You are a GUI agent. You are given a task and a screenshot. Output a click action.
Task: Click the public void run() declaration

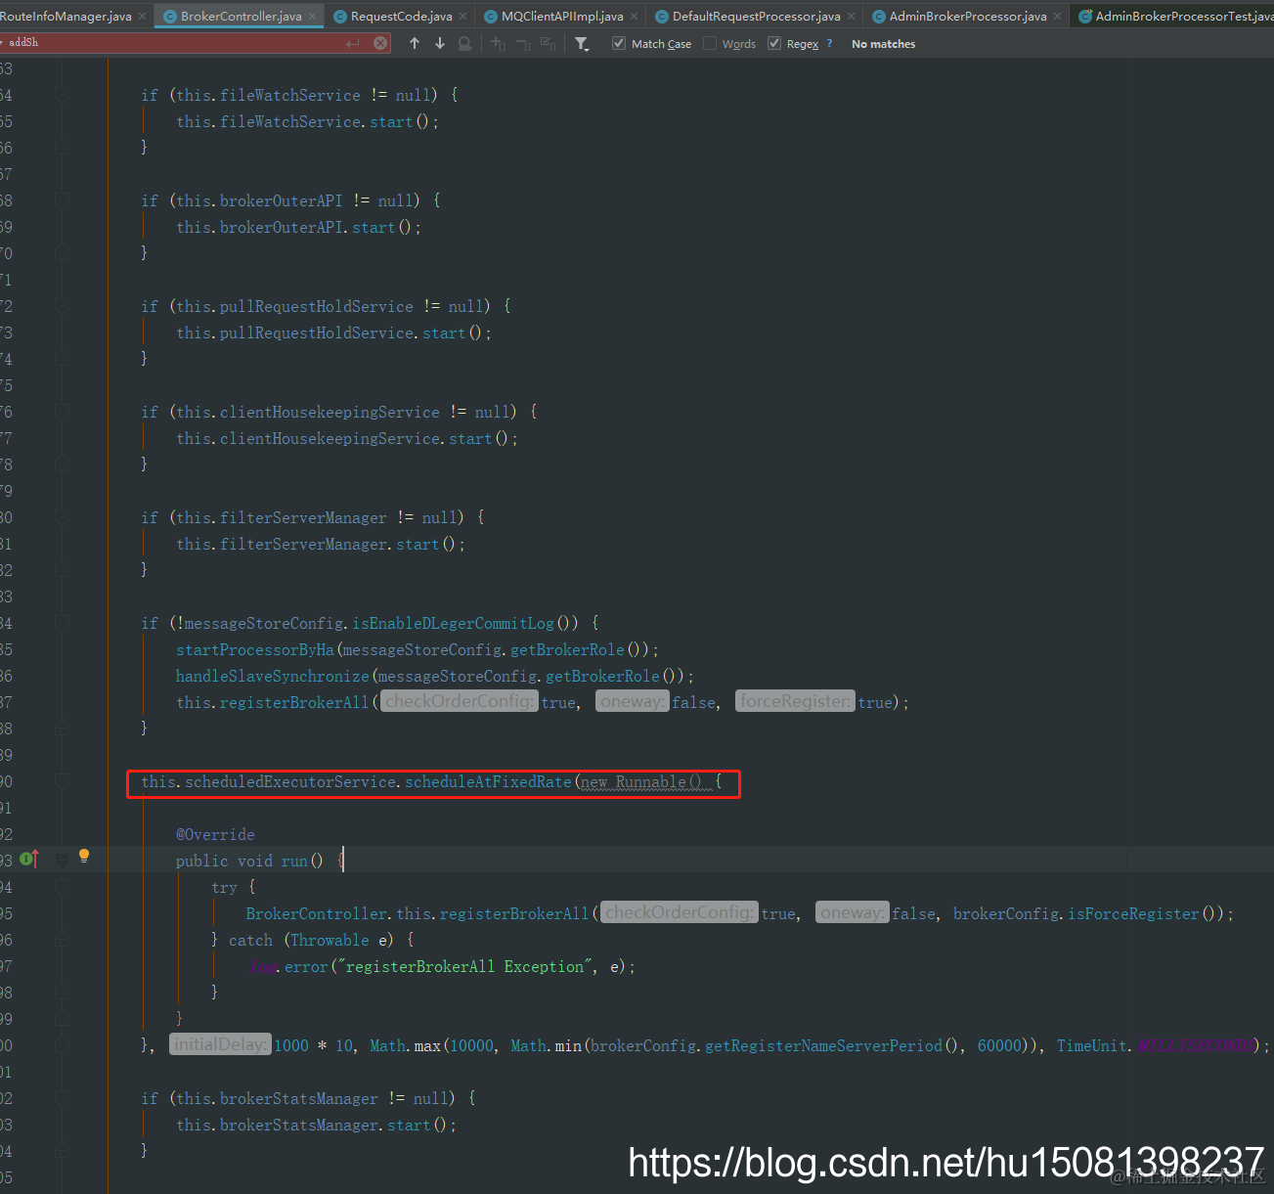249,861
